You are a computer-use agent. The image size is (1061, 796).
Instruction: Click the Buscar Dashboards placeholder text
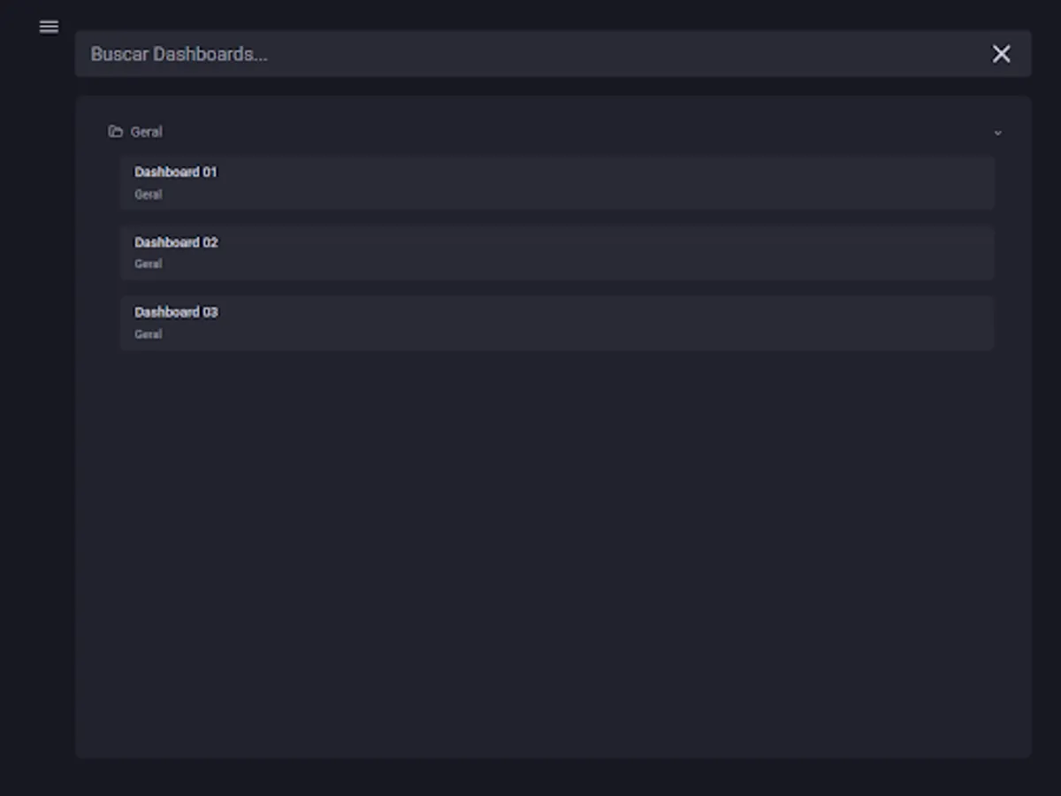179,54
